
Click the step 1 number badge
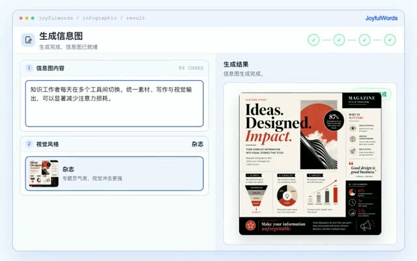29,68
